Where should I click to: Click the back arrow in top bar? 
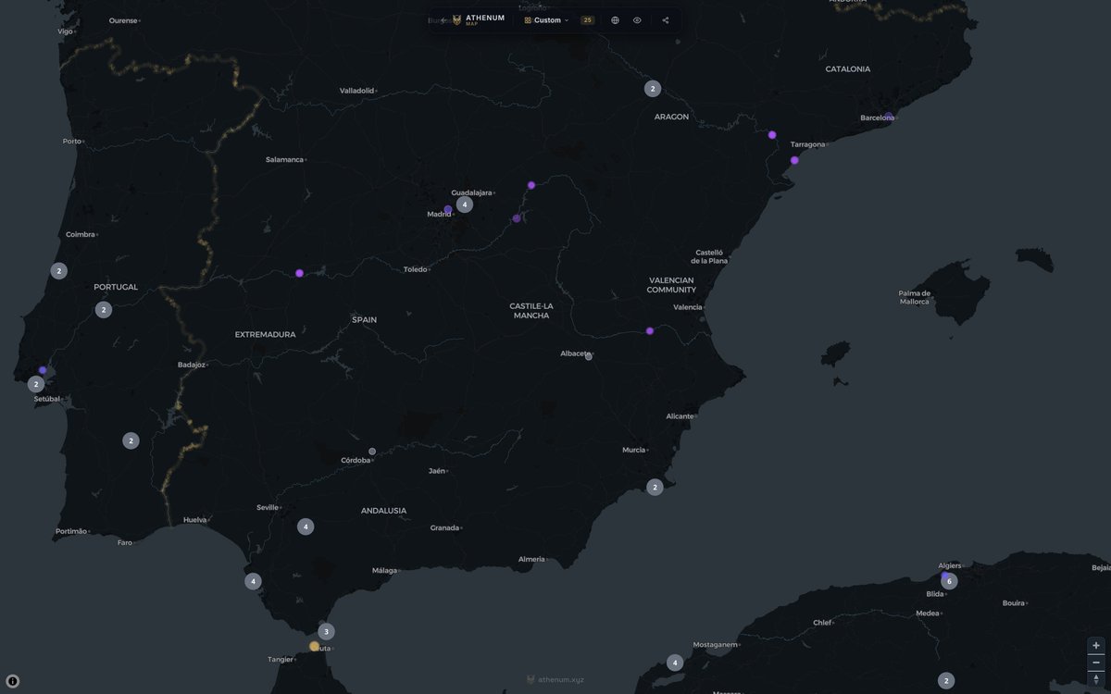[x=443, y=19]
